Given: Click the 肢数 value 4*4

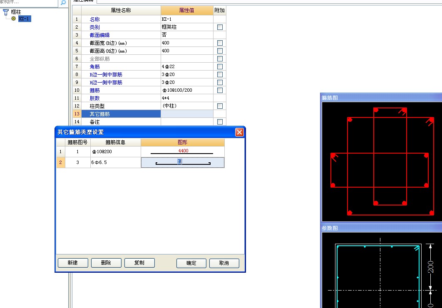Looking at the screenshot, I should [x=187, y=98].
